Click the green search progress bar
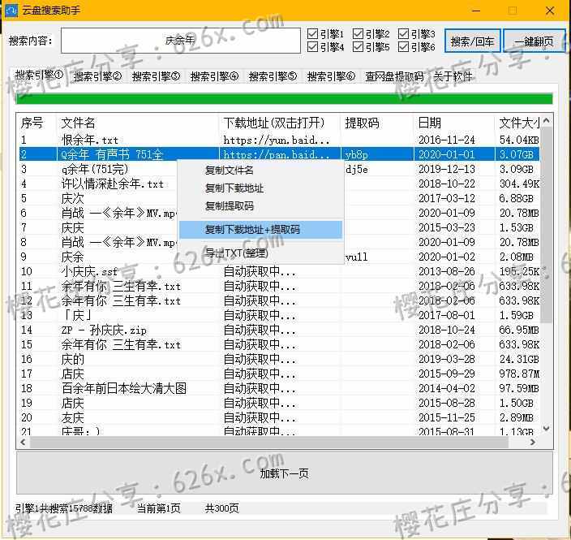Viewport: 571px width, 540px height. (285, 98)
